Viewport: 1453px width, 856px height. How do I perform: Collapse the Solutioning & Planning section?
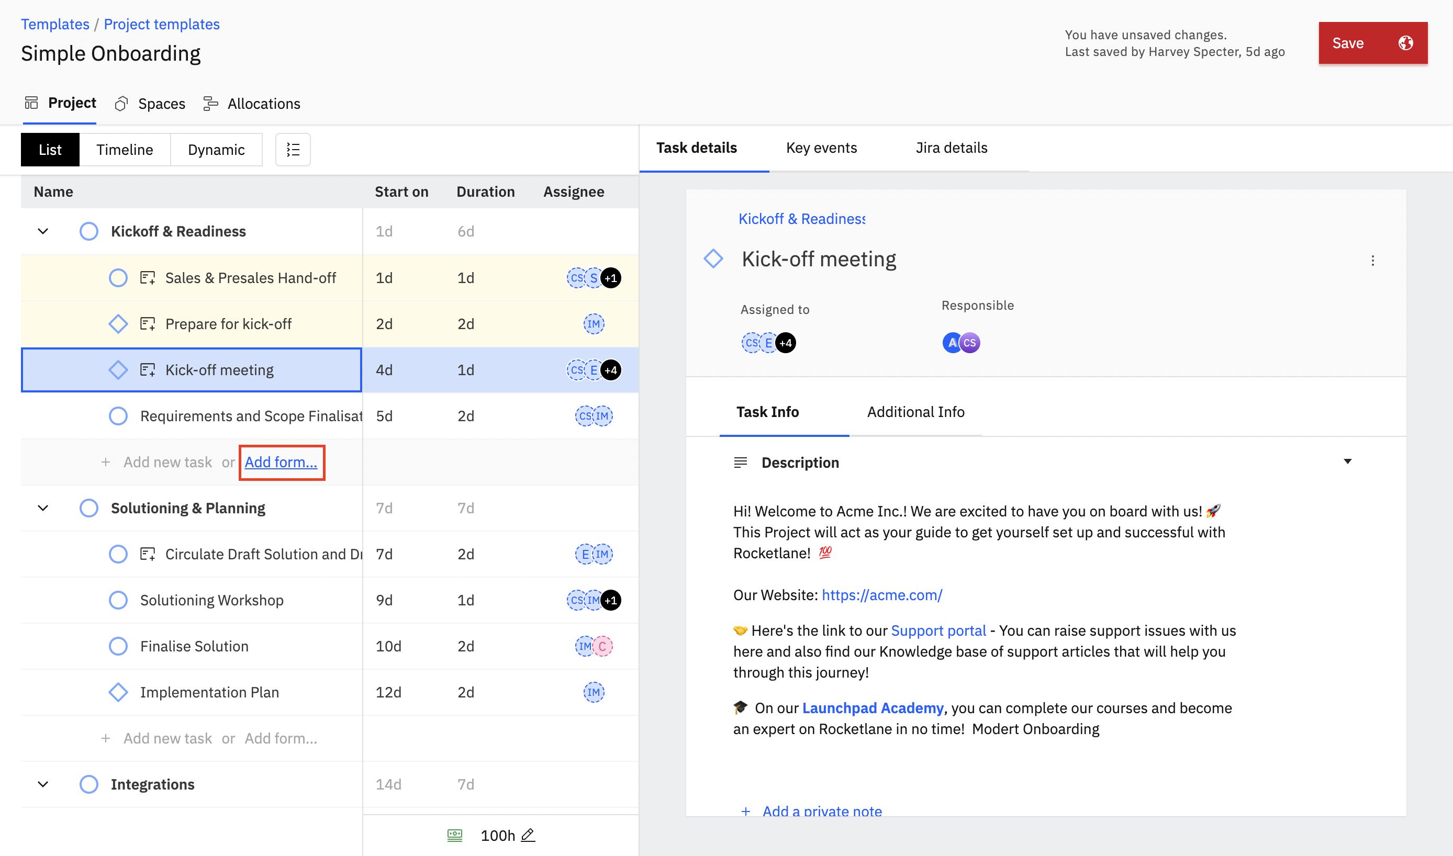point(43,508)
